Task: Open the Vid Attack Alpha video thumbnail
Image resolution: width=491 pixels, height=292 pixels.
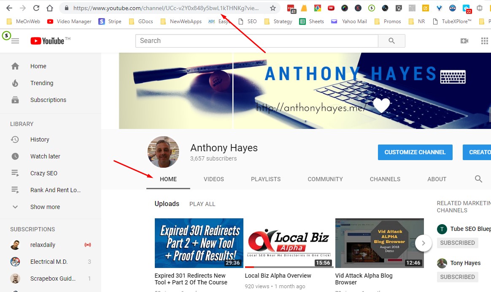Action: 380,243
